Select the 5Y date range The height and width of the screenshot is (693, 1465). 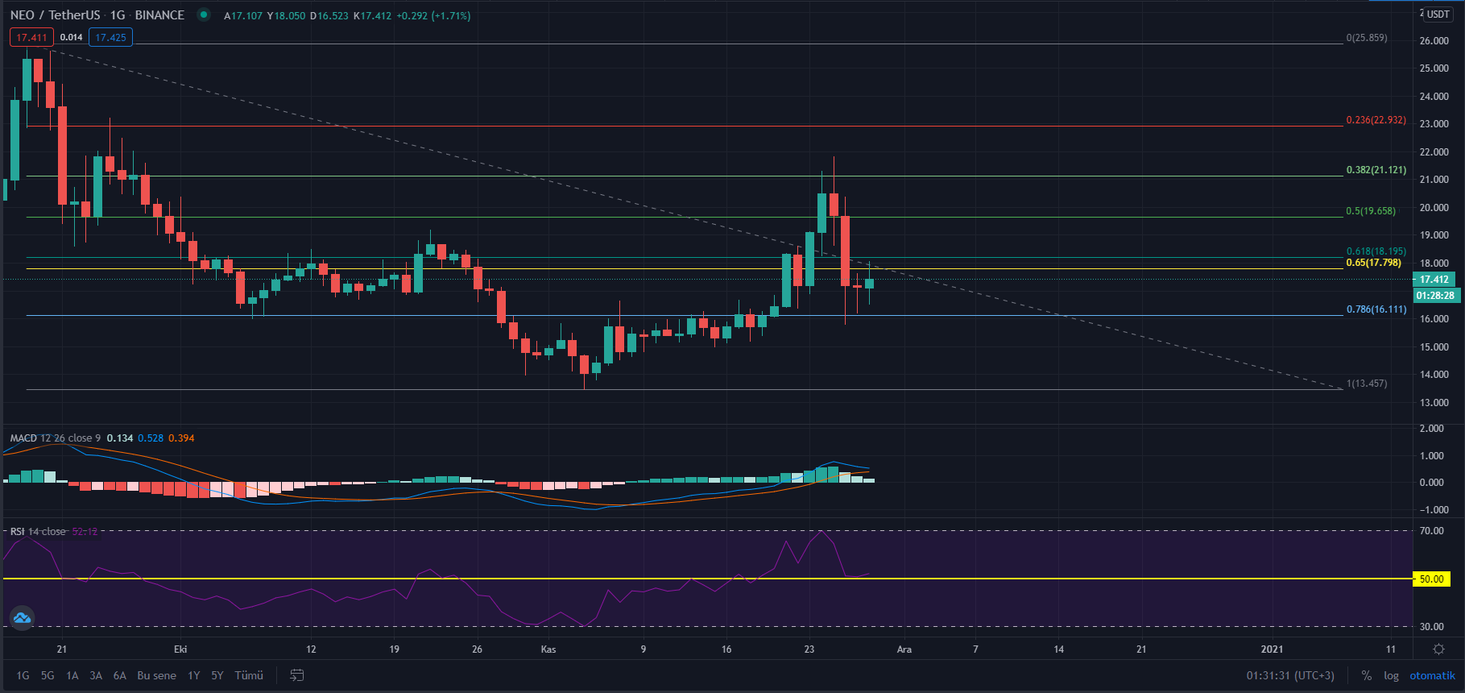tap(217, 675)
